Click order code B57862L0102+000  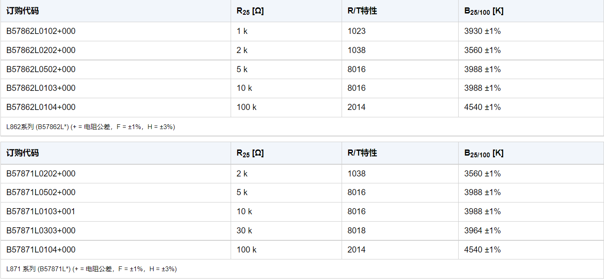pos(41,31)
